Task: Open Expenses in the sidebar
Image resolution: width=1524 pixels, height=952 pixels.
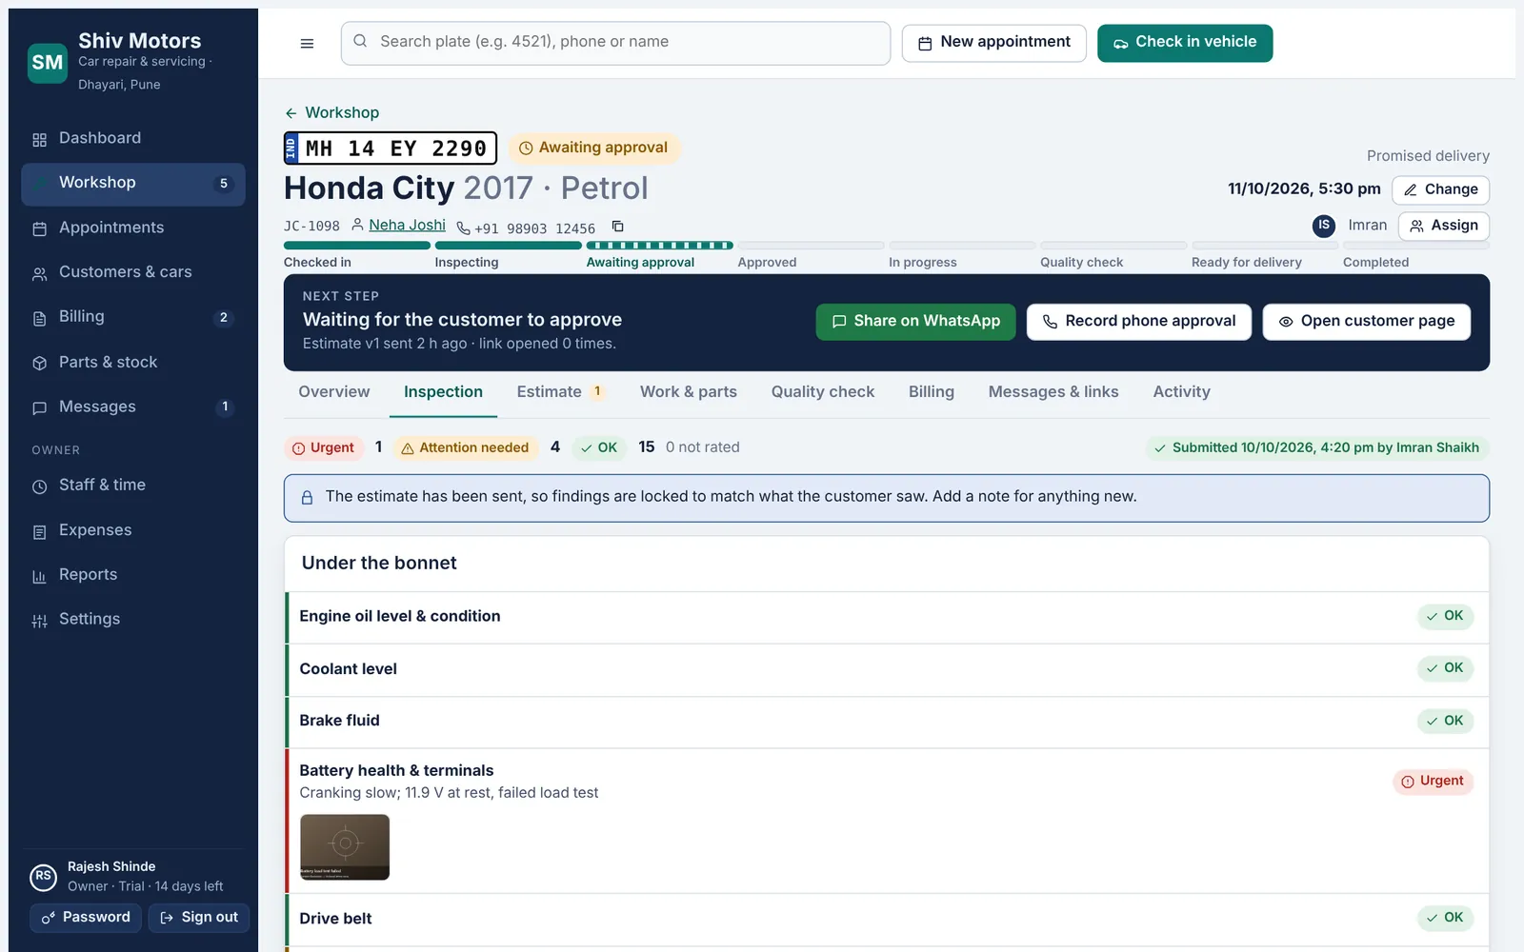Action: click(x=133, y=530)
